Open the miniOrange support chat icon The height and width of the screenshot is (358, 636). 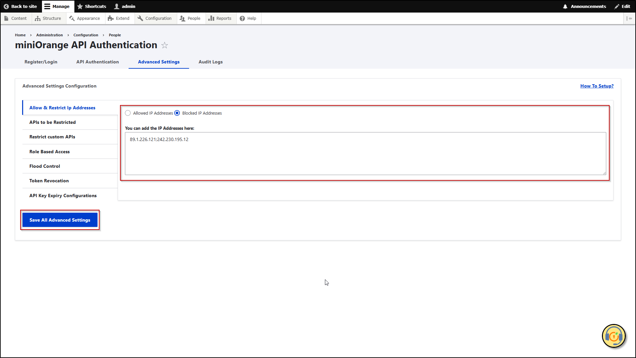614,336
